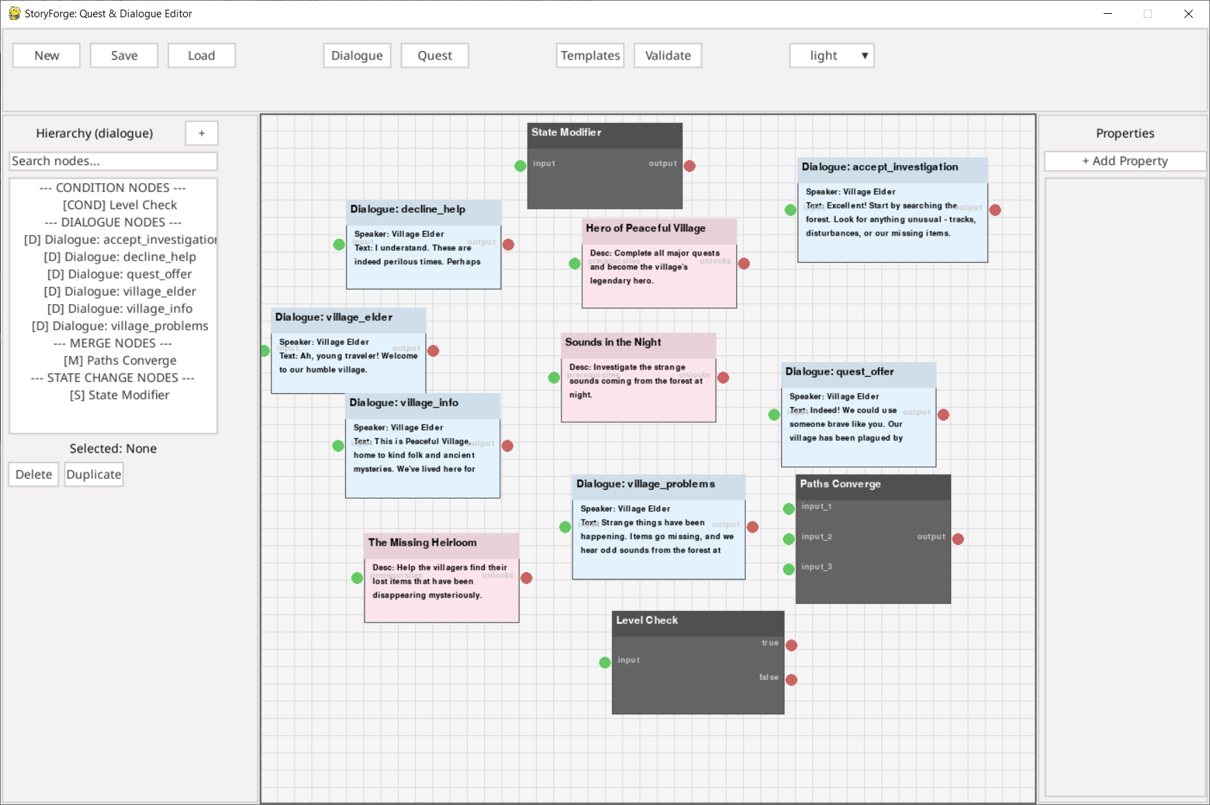Switch to Dialogue mode
Screen dimensions: 1210x805
357,55
